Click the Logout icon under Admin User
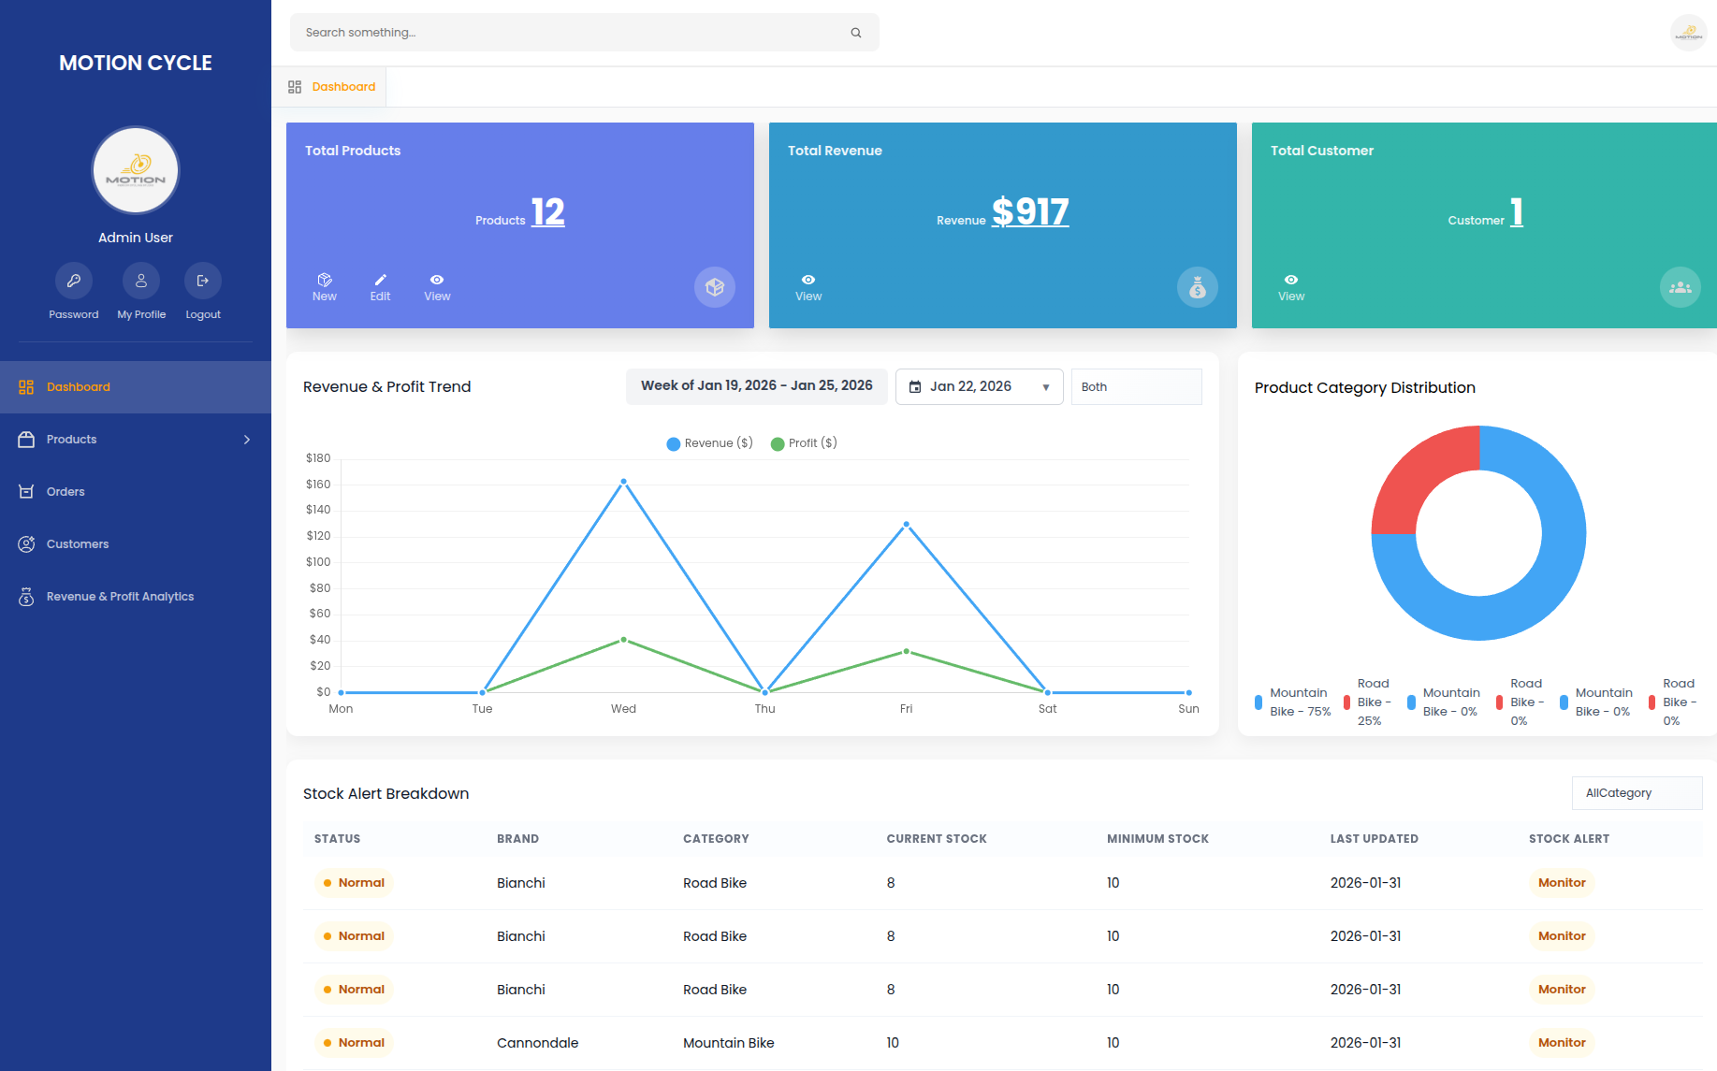The image size is (1717, 1071). tap(202, 280)
